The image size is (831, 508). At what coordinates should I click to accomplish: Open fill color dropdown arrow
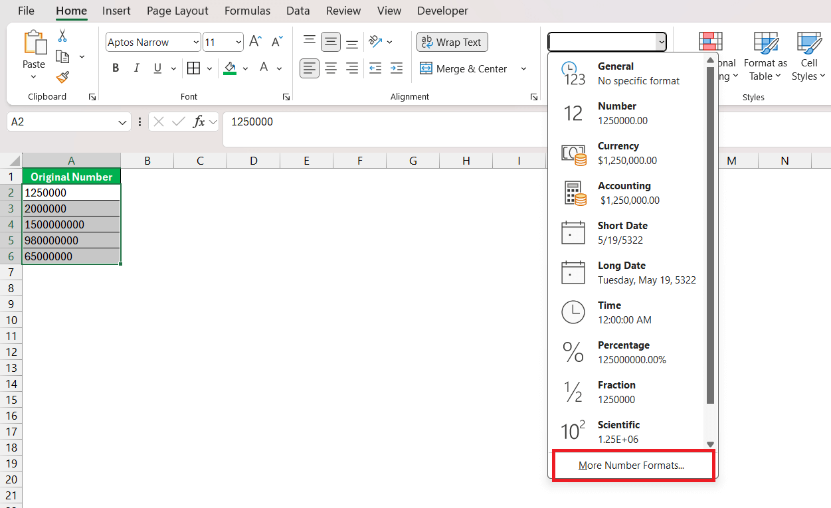coord(245,68)
